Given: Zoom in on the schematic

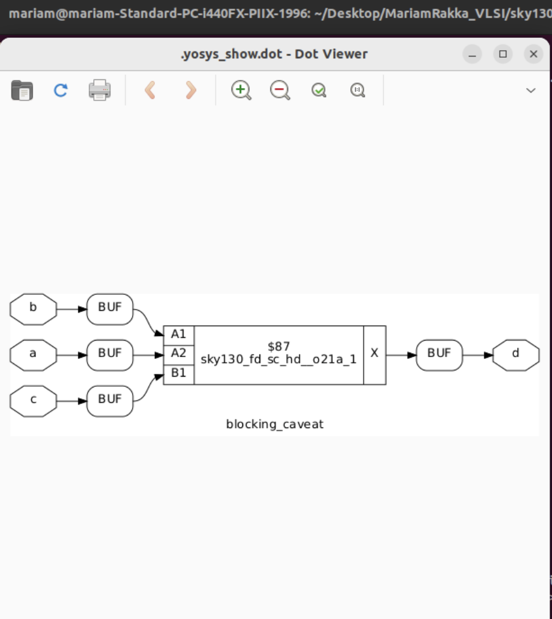Looking at the screenshot, I should (240, 89).
